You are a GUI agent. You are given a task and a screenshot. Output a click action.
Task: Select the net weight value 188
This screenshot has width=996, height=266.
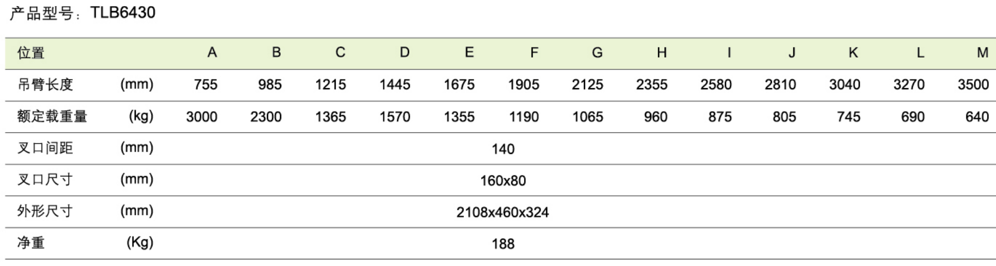(503, 244)
